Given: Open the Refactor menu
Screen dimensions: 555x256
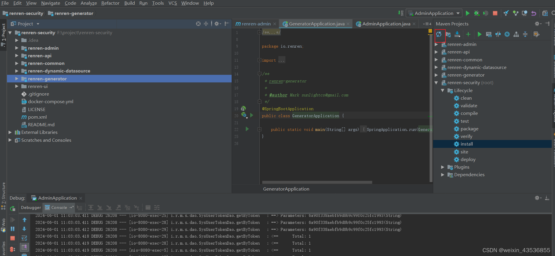Looking at the screenshot, I should click(110, 3).
